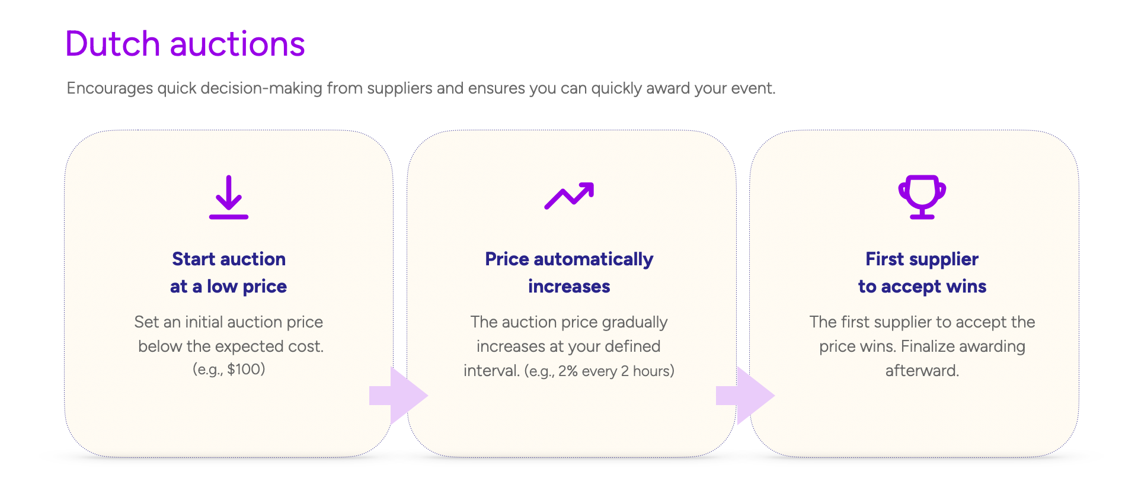Click the download arrow icon
Screen dimensions: 1138x488
pos(229,197)
